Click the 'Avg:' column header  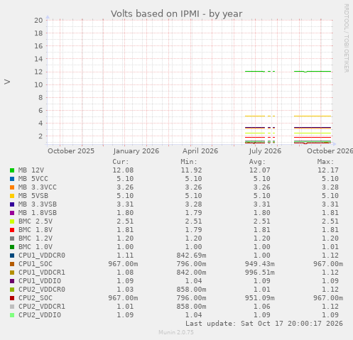(x=257, y=162)
